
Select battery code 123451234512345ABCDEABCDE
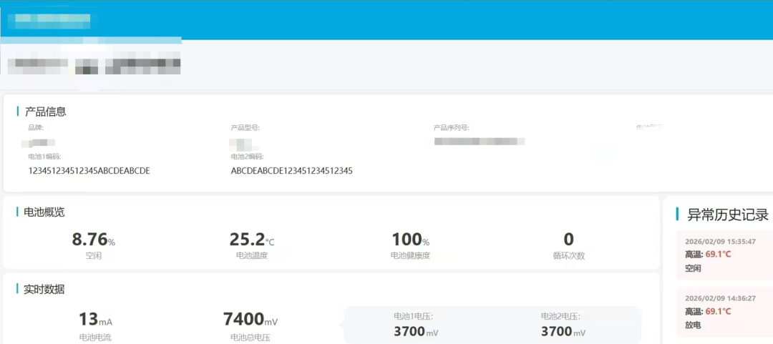[89, 171]
